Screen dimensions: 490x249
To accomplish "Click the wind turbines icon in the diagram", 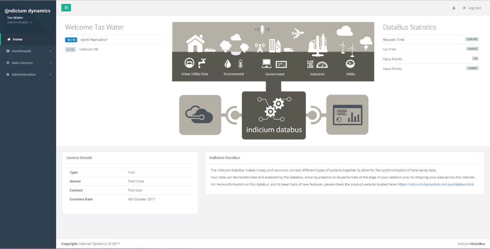I will (x=347, y=48).
